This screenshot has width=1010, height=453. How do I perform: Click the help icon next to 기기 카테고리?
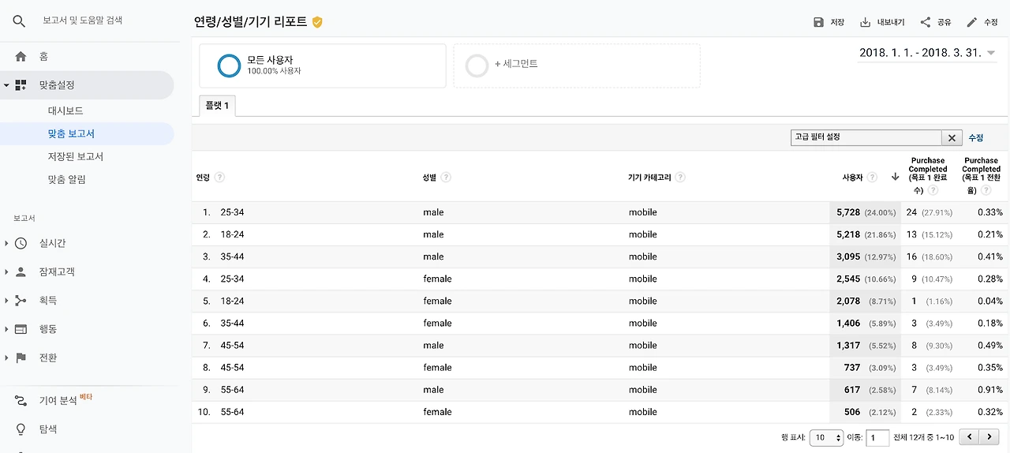[x=680, y=177]
